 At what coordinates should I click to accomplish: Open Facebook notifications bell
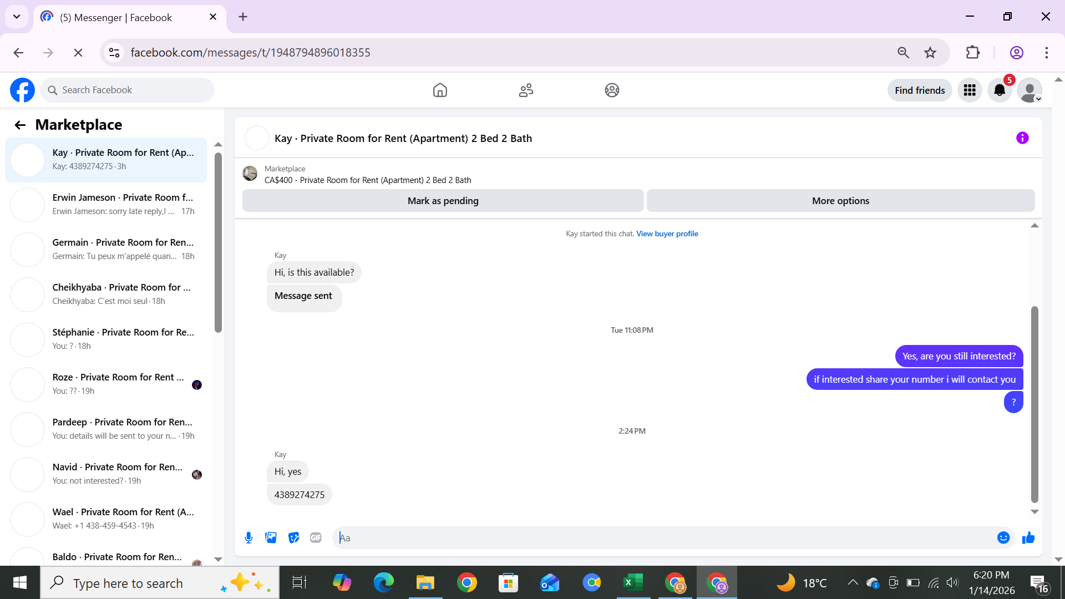pyautogui.click(x=1000, y=90)
